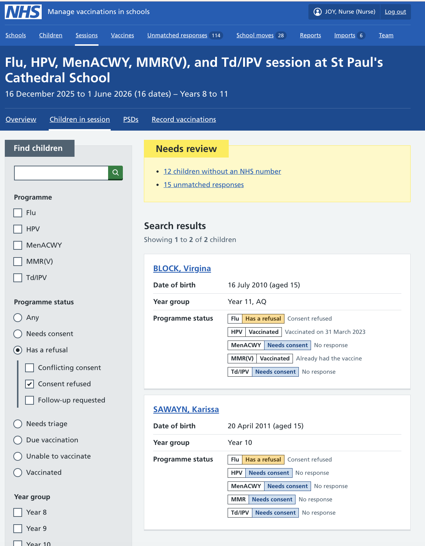The width and height of the screenshot is (425, 546).
Task: Tick the Flu programme checkbox
Action: point(18,213)
